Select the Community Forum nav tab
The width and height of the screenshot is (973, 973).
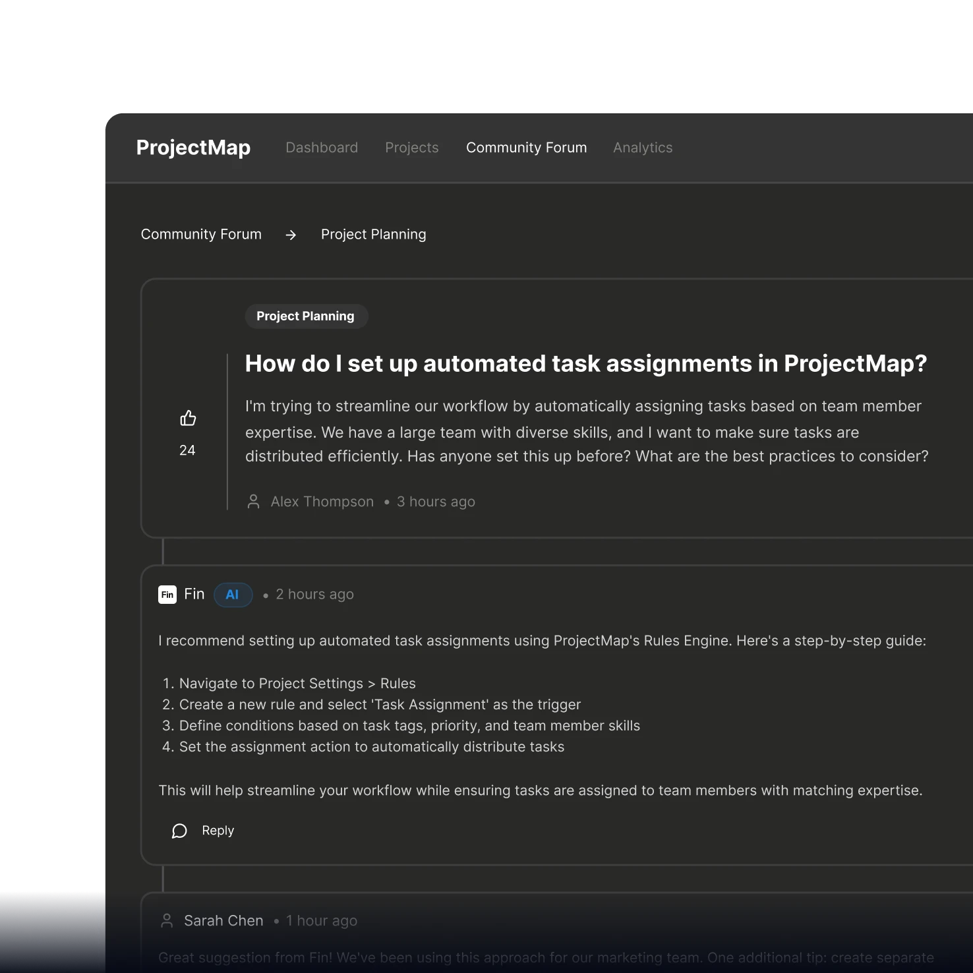[x=527, y=148]
